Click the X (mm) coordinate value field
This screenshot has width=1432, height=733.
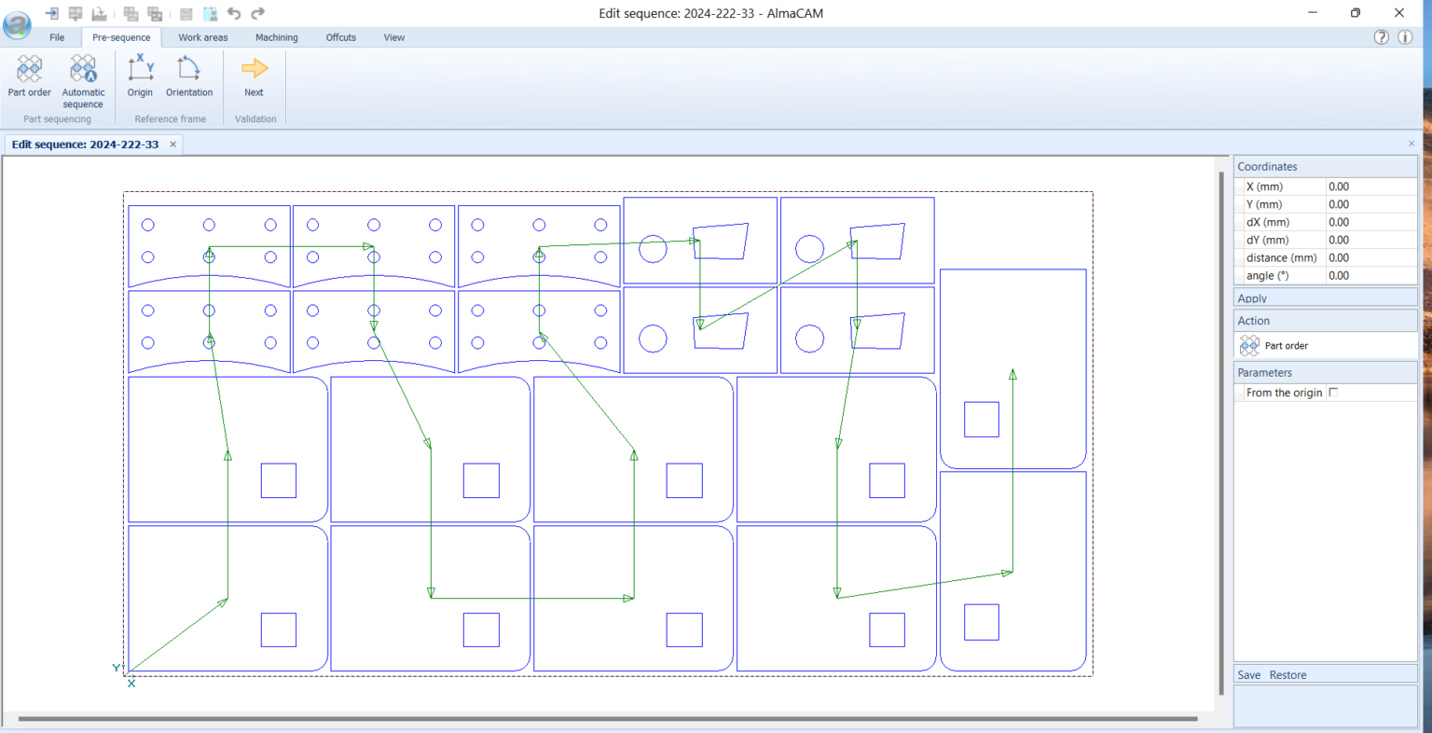pyautogui.click(x=1370, y=186)
